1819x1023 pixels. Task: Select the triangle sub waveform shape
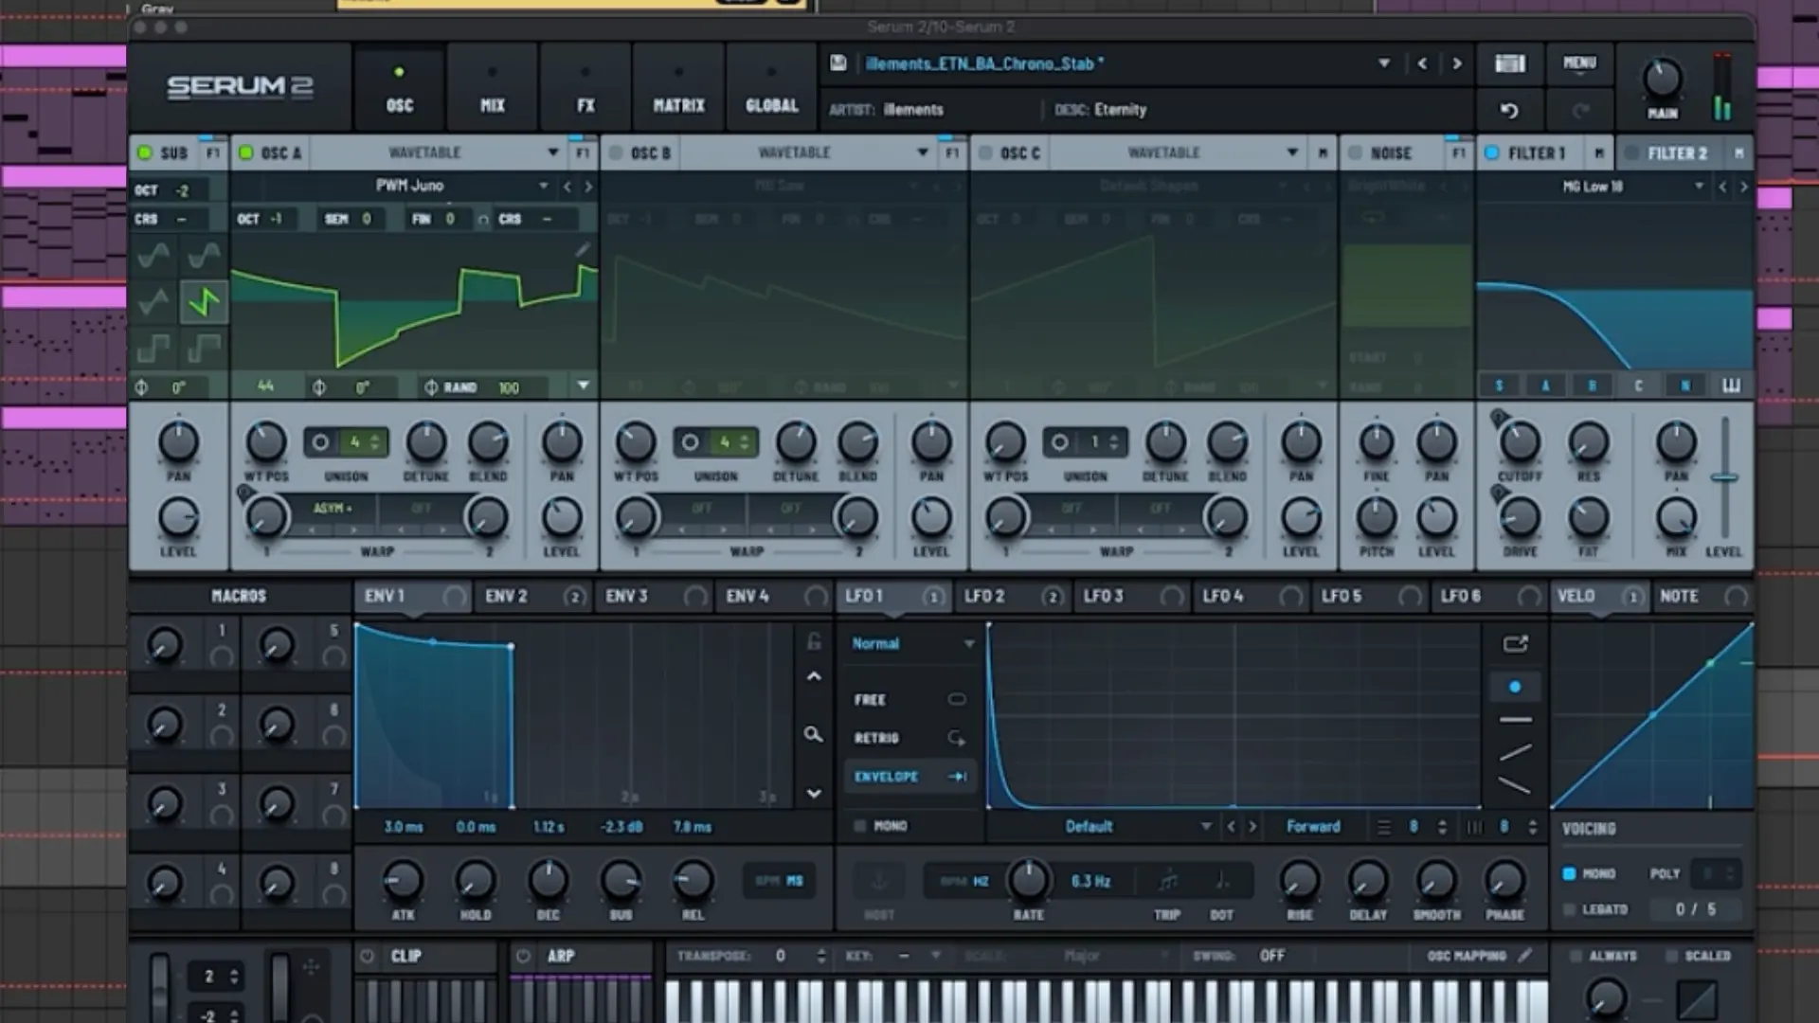pos(153,302)
